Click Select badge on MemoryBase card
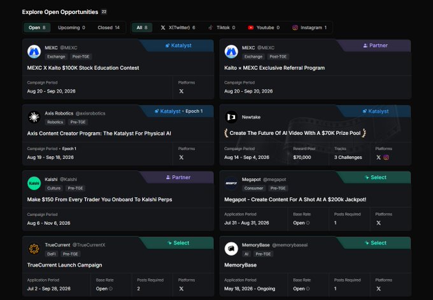Image resolution: width=433 pixels, height=300 pixels. (375, 243)
